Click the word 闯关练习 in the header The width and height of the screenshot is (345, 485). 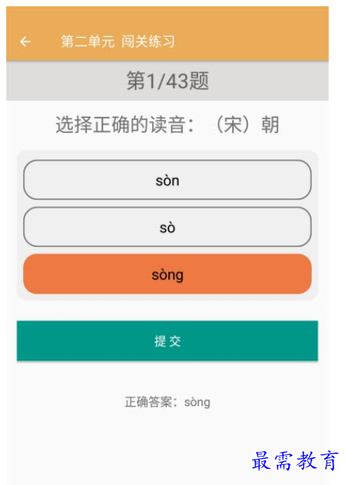click(148, 42)
